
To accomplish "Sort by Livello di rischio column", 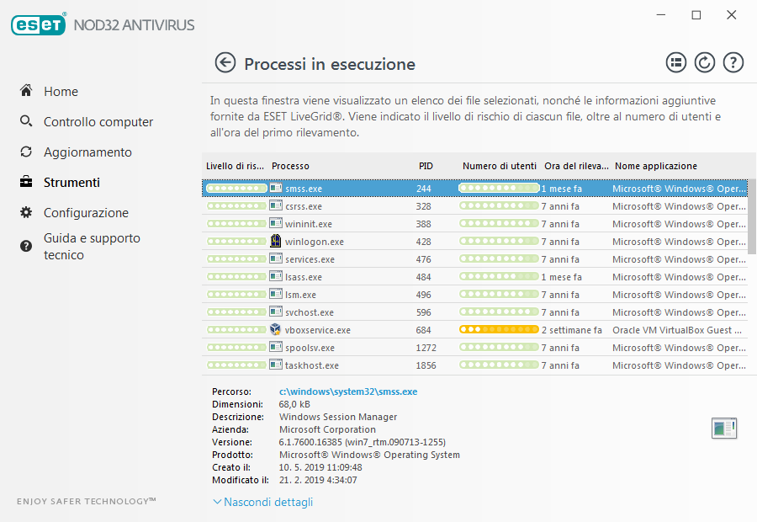I will click(x=235, y=166).
